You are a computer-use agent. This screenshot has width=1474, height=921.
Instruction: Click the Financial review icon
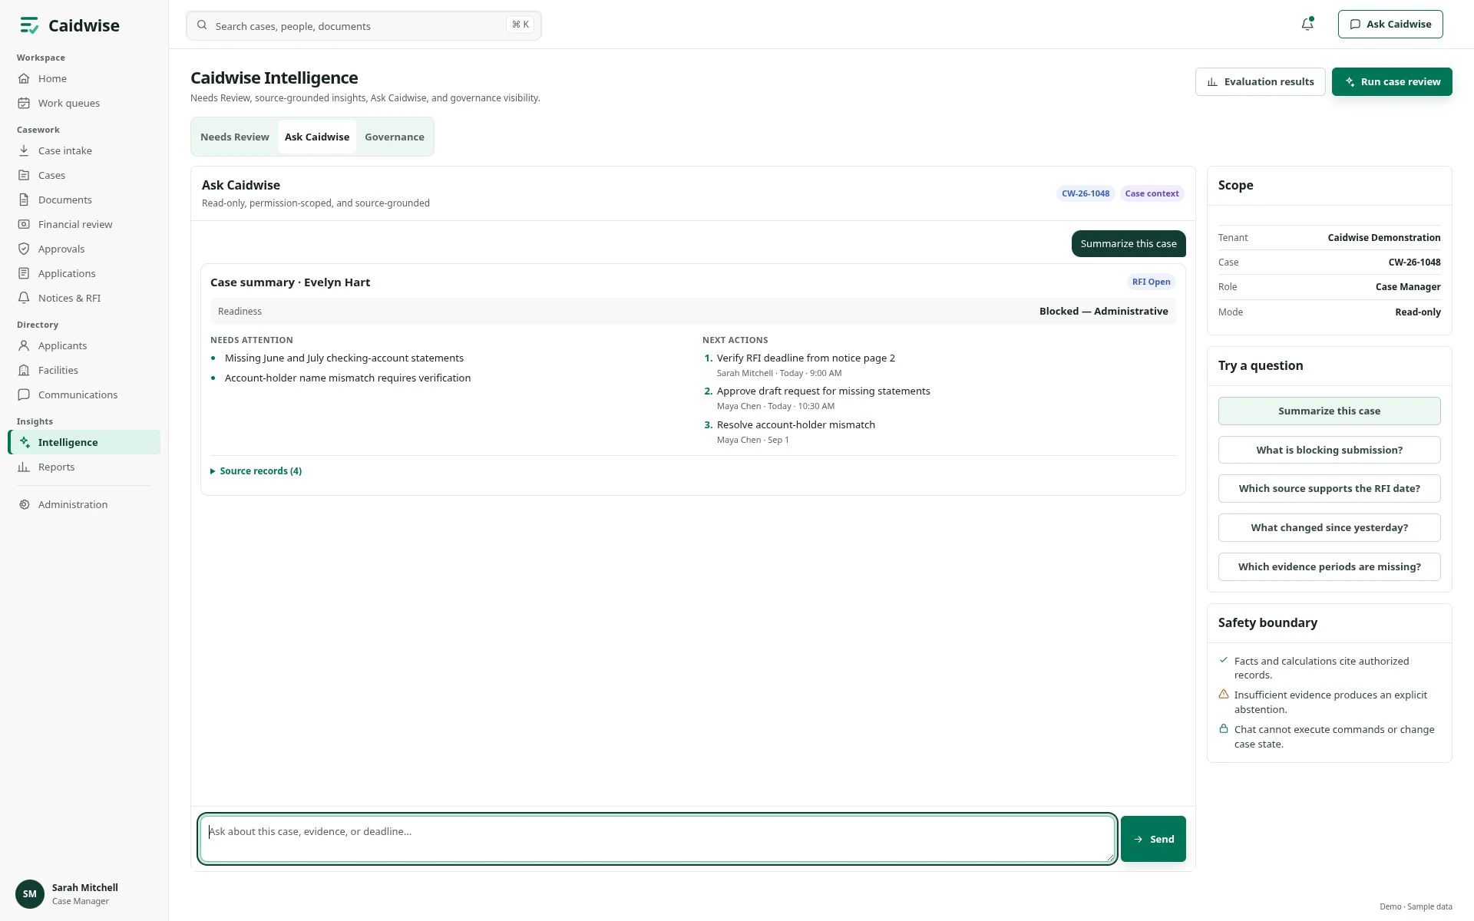pyautogui.click(x=24, y=224)
